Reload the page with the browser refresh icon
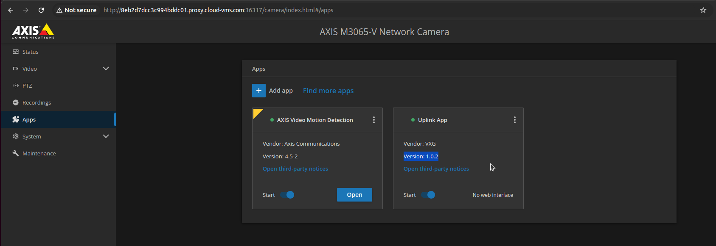716x246 pixels. [41, 10]
